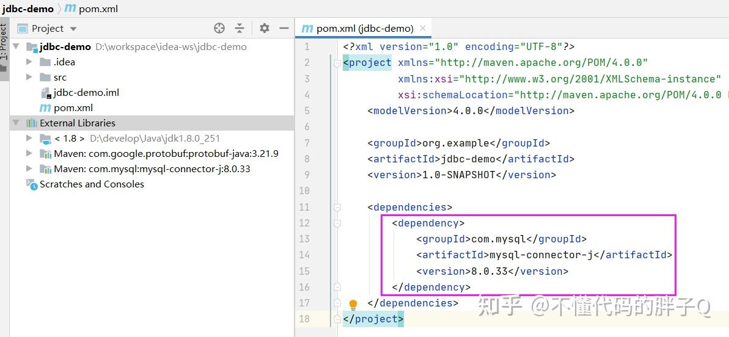Click the Scratches and Consoles icon
729x337 pixels.
(32, 184)
